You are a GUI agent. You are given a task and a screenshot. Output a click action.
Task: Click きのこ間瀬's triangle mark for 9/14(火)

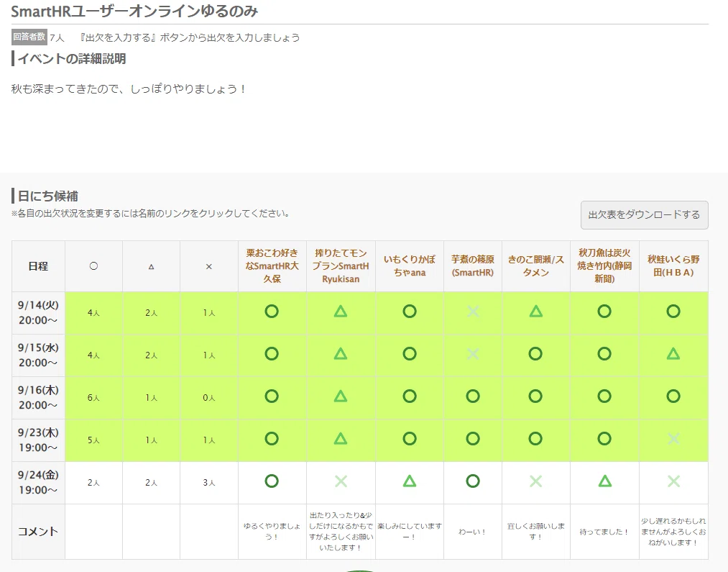[536, 312]
